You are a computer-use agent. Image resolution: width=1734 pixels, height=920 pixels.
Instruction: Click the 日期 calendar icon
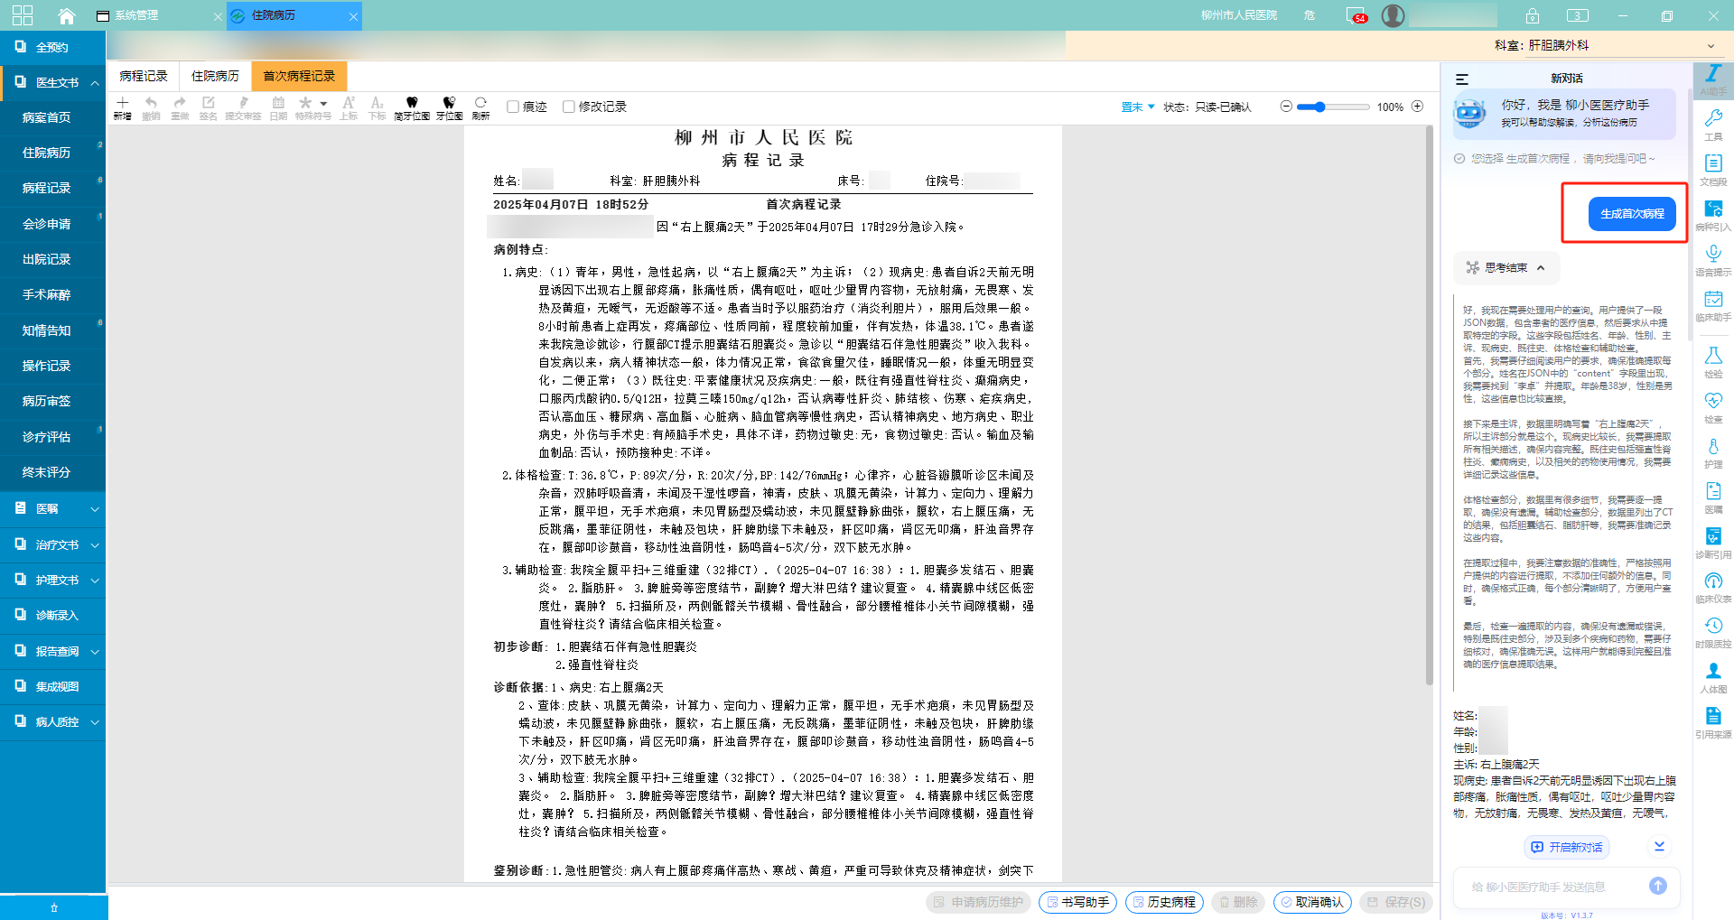[278, 103]
